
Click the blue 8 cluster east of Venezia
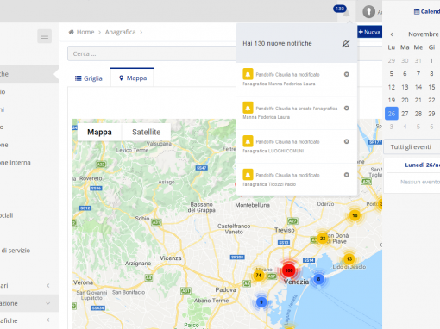click(318, 279)
